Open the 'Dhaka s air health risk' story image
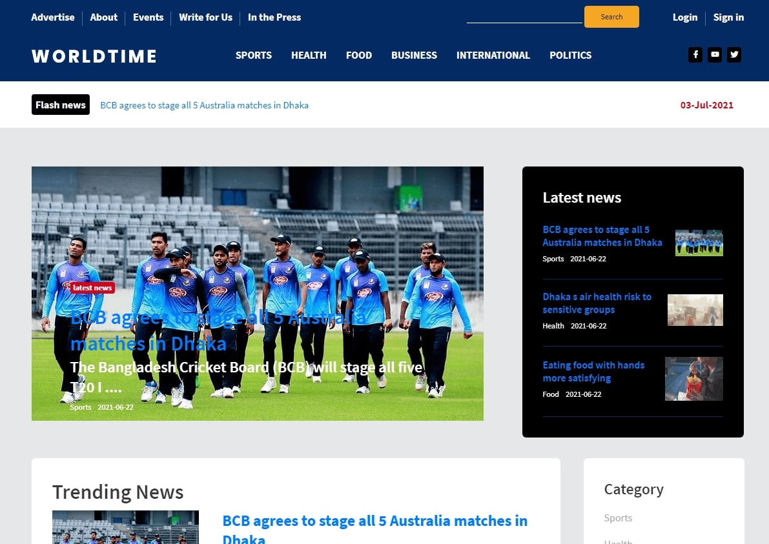 [695, 310]
